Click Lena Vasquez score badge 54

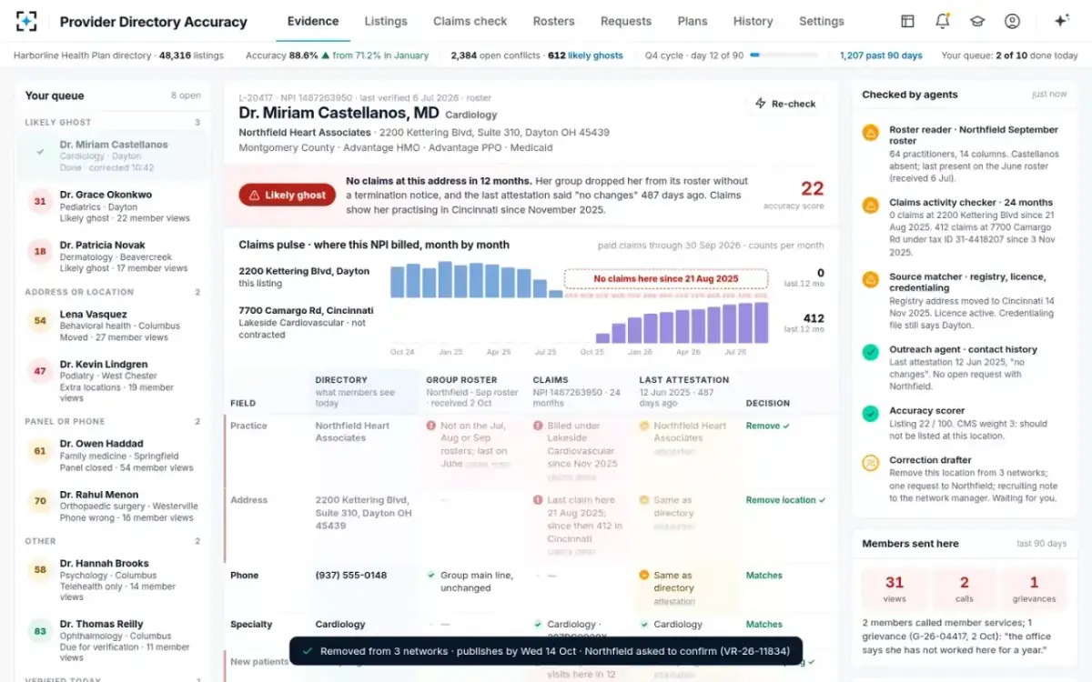click(40, 321)
